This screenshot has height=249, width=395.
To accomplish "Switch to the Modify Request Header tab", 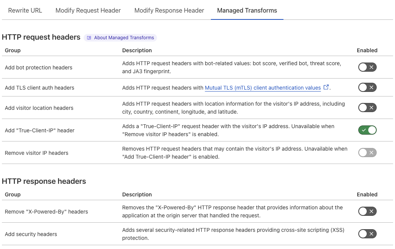I will 88,10.
